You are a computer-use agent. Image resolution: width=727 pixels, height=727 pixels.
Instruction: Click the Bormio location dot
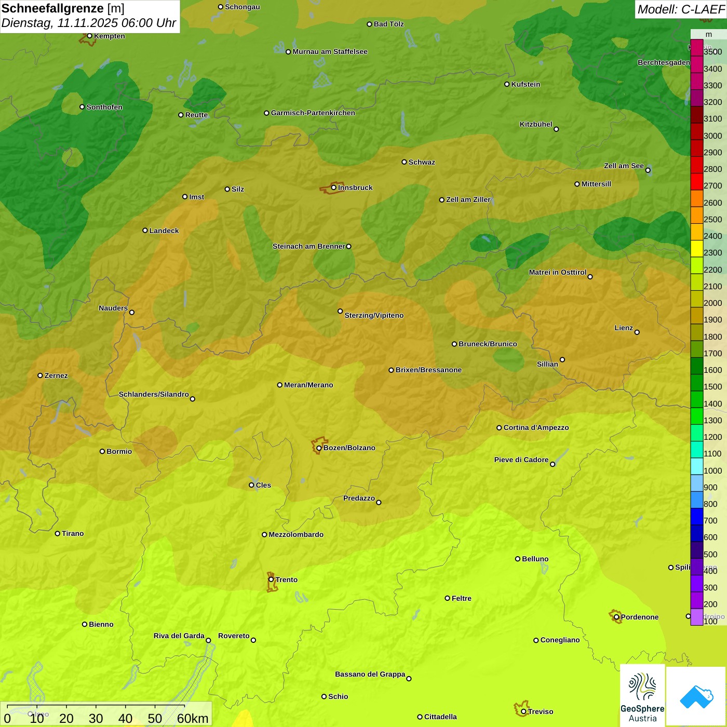[102, 451]
